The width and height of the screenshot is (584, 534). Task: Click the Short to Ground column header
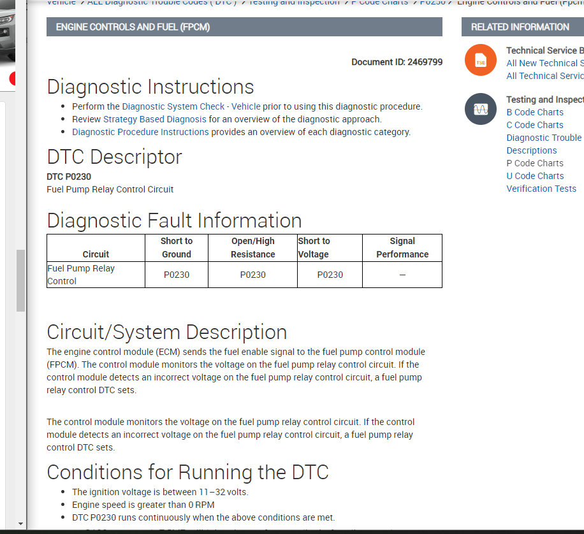pyautogui.click(x=177, y=248)
